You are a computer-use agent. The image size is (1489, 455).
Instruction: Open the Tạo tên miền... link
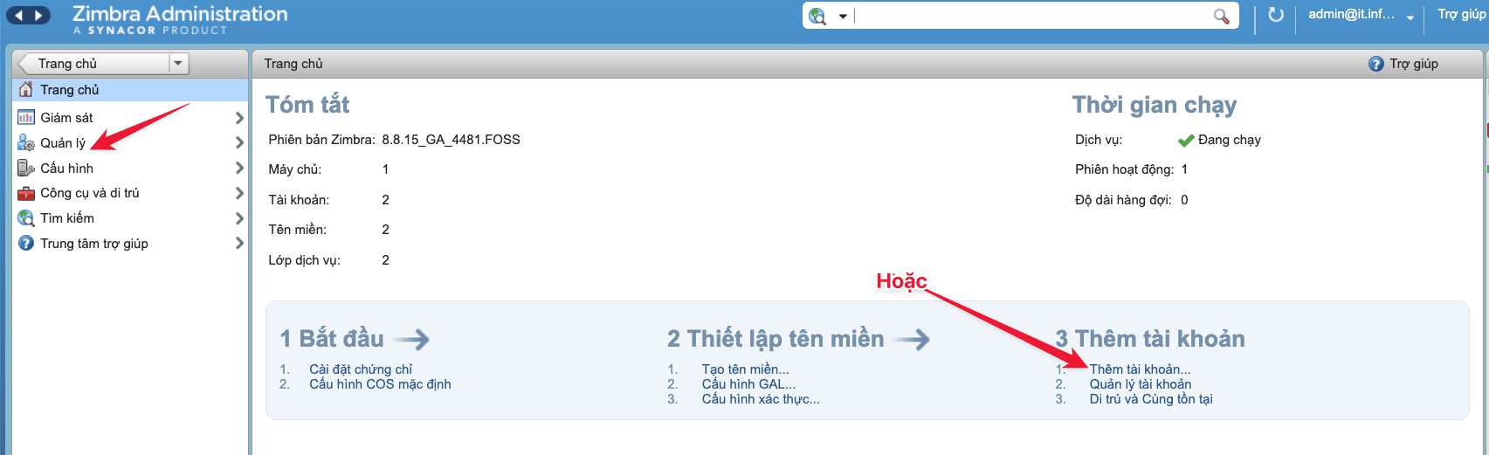point(745,369)
